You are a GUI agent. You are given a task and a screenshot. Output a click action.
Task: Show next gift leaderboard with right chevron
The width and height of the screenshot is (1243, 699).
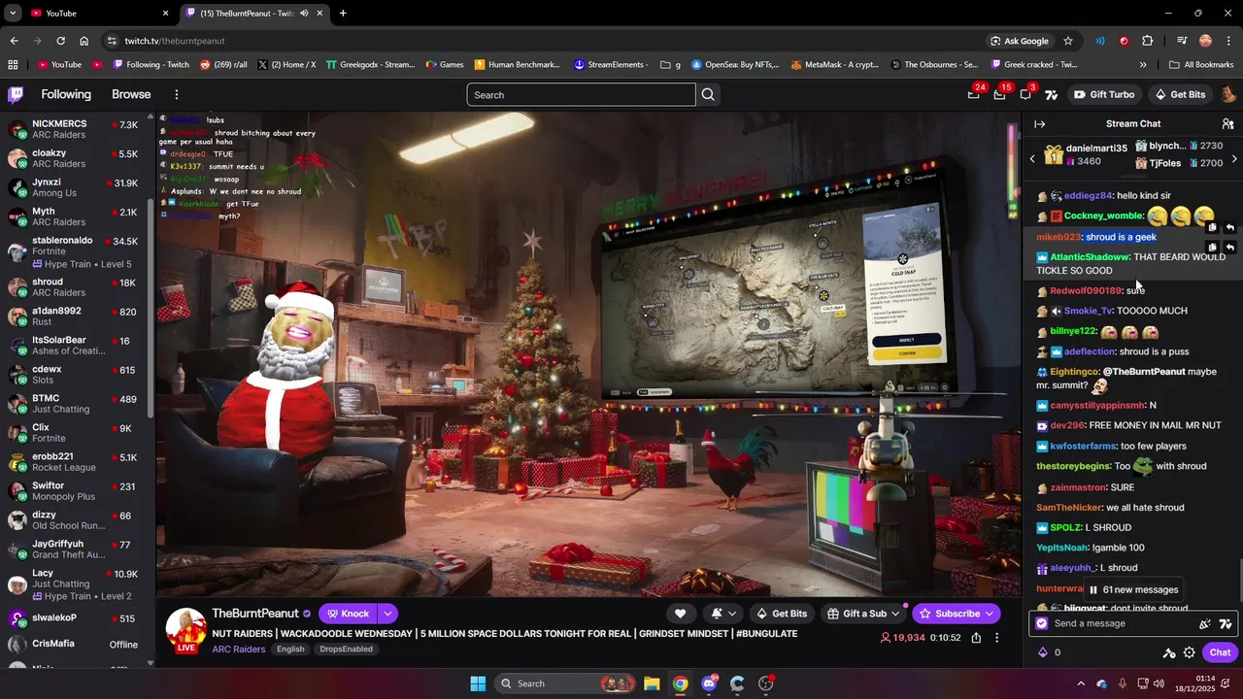(x=1234, y=158)
